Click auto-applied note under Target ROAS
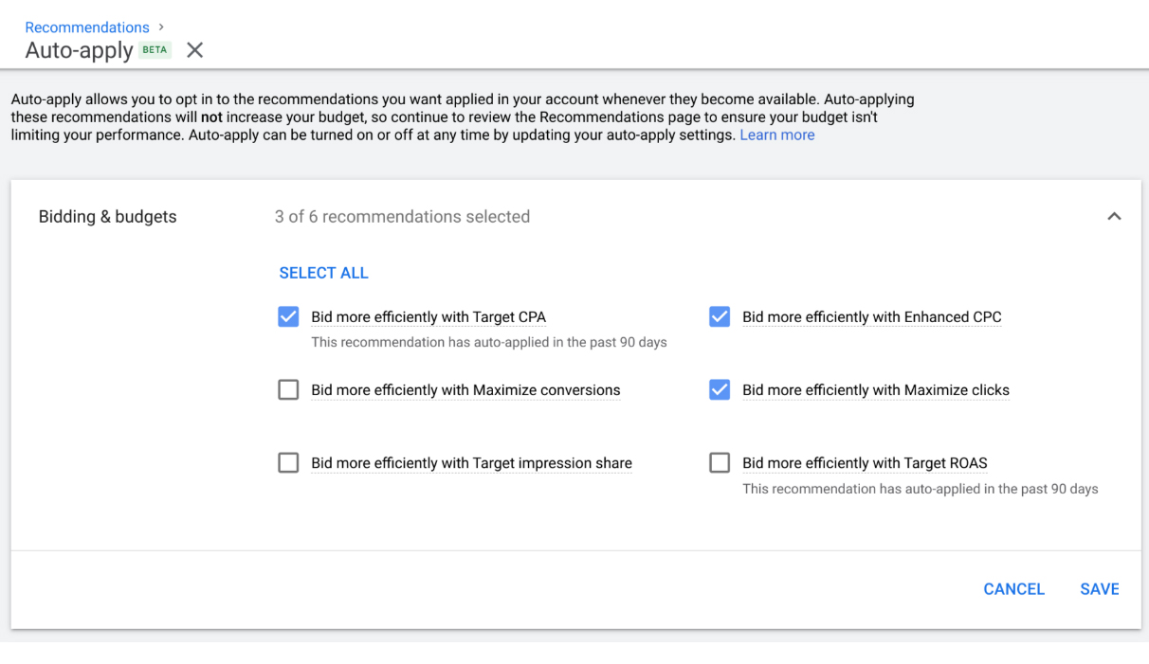The width and height of the screenshot is (1149, 664). (x=921, y=489)
